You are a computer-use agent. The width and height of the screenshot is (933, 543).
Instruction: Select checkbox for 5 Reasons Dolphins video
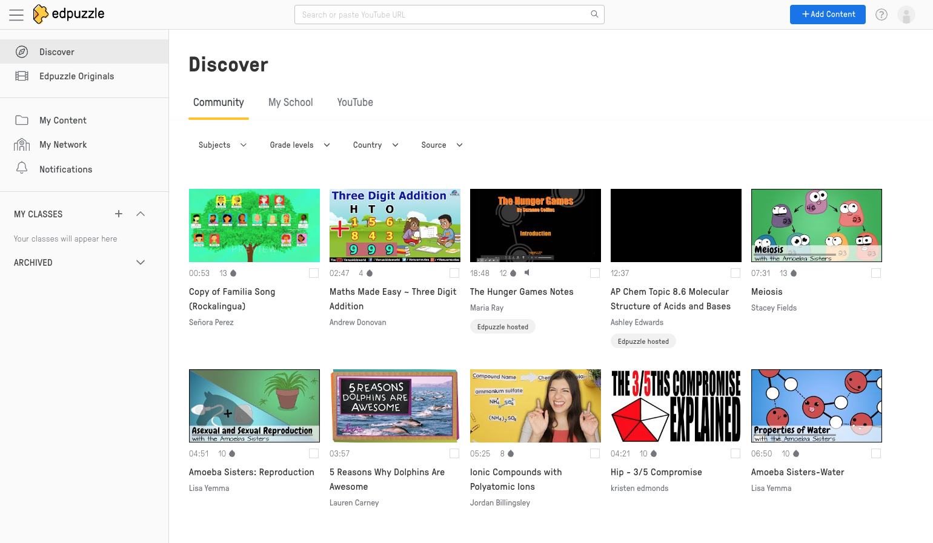coord(454,453)
